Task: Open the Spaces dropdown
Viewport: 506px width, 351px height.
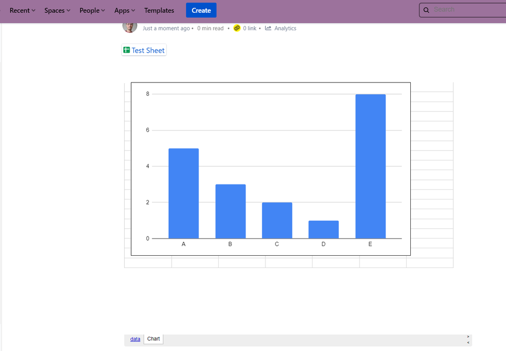Action: pos(57,10)
